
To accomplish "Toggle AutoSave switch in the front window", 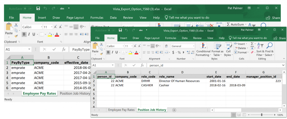I will coord(112,30).
